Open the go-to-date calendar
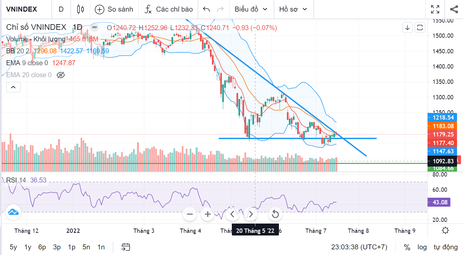The image size is (463, 255). [x=126, y=247]
